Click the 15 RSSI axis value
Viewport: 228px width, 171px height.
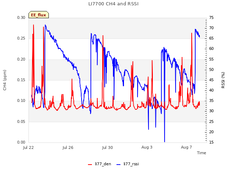click(x=211, y=142)
